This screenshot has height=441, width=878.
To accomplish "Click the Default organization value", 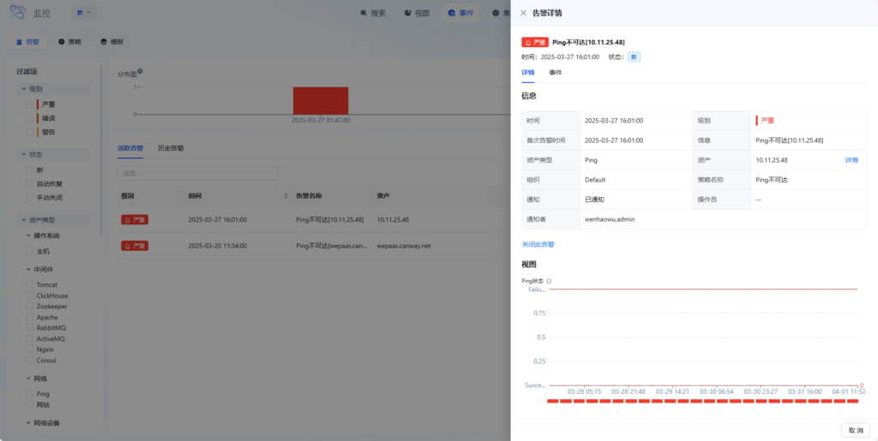I will (595, 180).
